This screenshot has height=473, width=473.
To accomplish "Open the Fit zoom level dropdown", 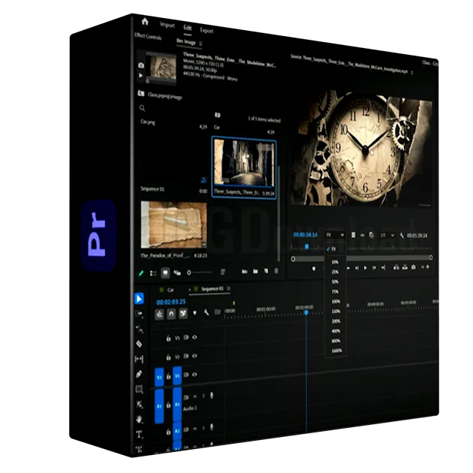I will point(335,235).
